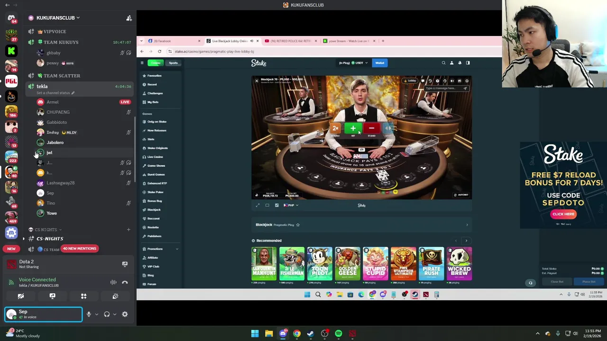Image resolution: width=607 pixels, height=341 pixels.
Task: Switch to yowe Stream Kick tab
Action: tap(349, 41)
